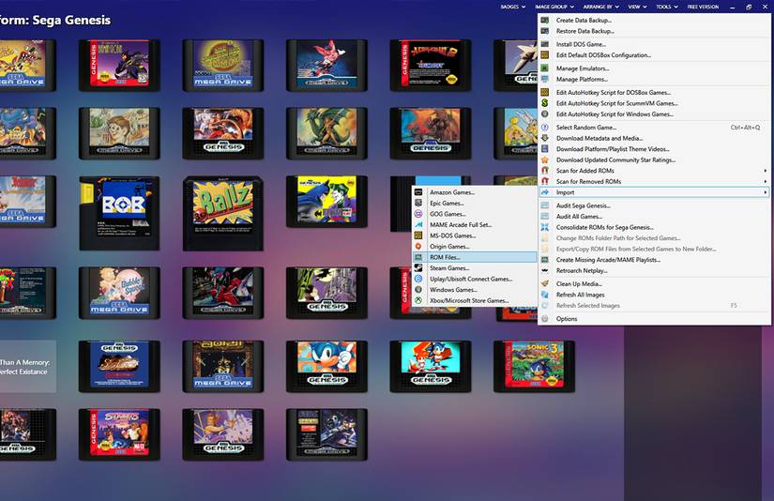Select Create Data Backup menu entry
Viewport: 774px width, 501px height.
pos(584,20)
